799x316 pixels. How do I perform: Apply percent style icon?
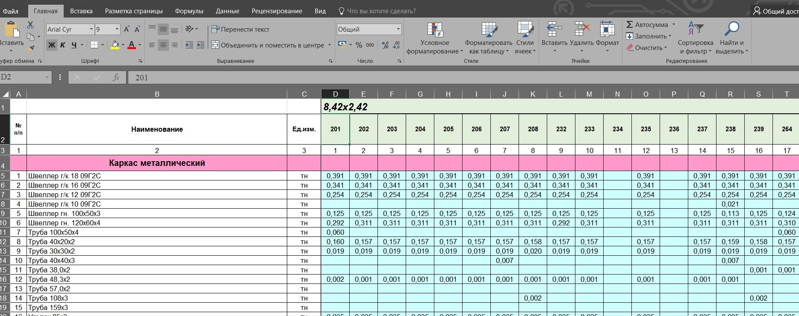pyautogui.click(x=359, y=45)
